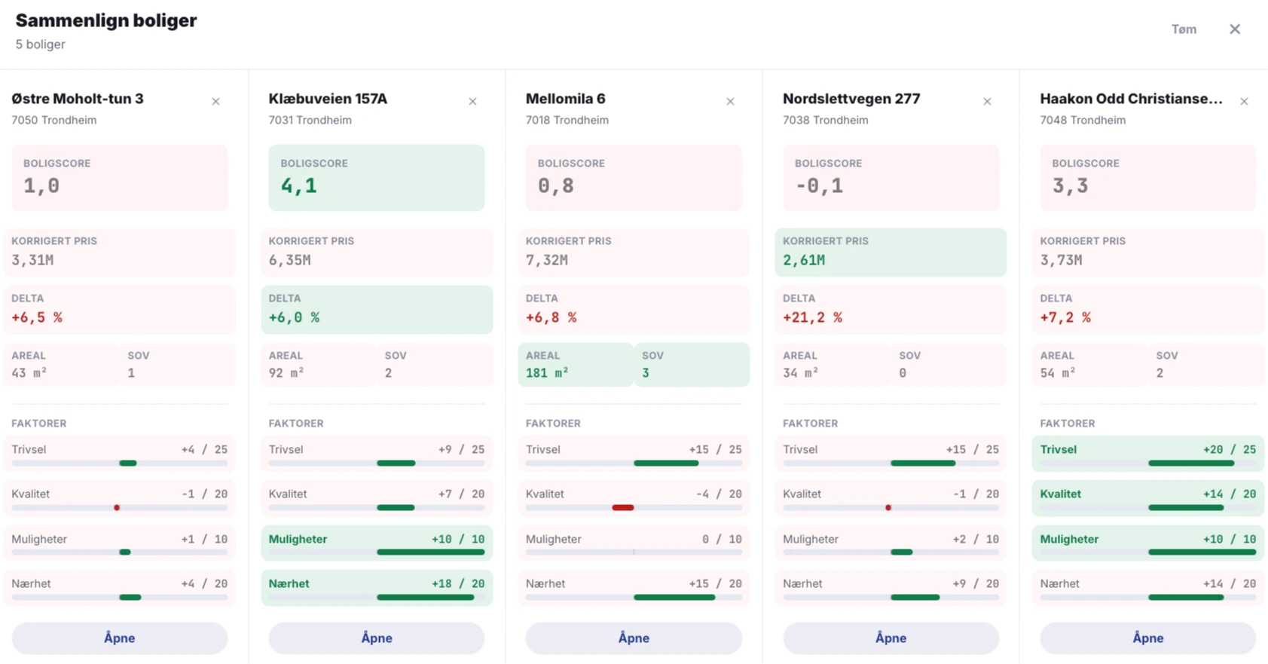The height and width of the screenshot is (664, 1268).
Task: Click the Trivsel progress bar for Østre Moholt-tun 3
Action: coord(119,464)
